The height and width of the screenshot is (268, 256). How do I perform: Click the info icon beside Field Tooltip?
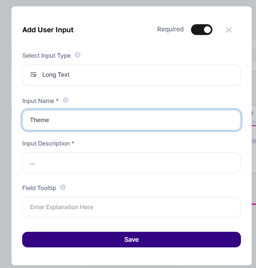[x=63, y=187]
